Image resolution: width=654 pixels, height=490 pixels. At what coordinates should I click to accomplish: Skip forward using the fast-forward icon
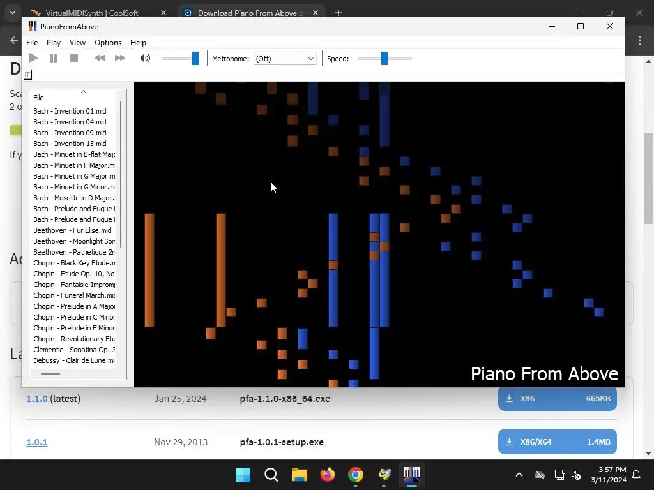(119, 58)
